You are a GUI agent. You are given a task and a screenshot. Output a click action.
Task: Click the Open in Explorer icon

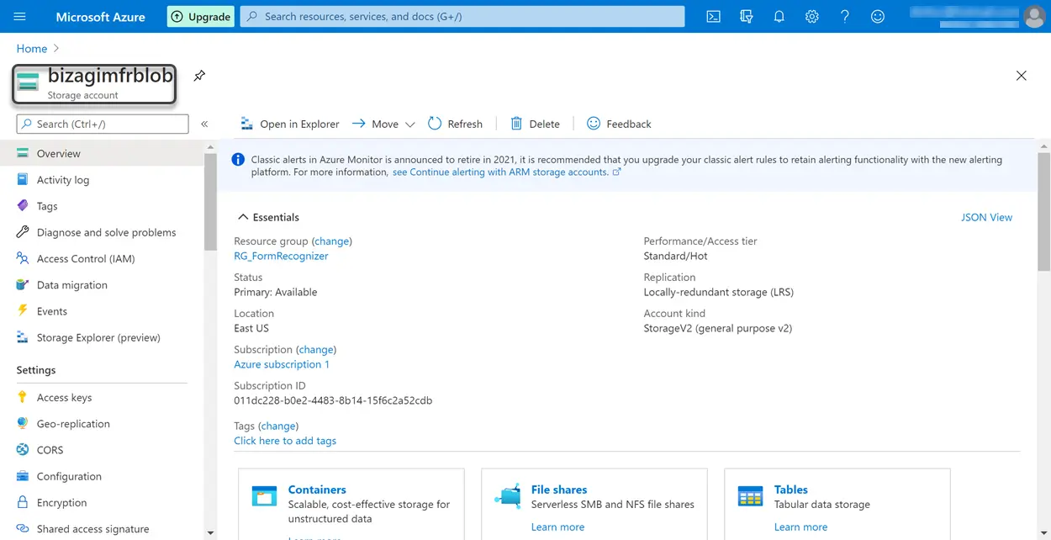coord(246,124)
